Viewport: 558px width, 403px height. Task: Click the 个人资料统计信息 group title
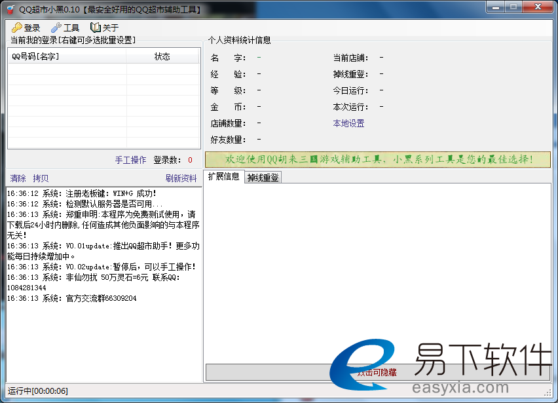coord(240,40)
